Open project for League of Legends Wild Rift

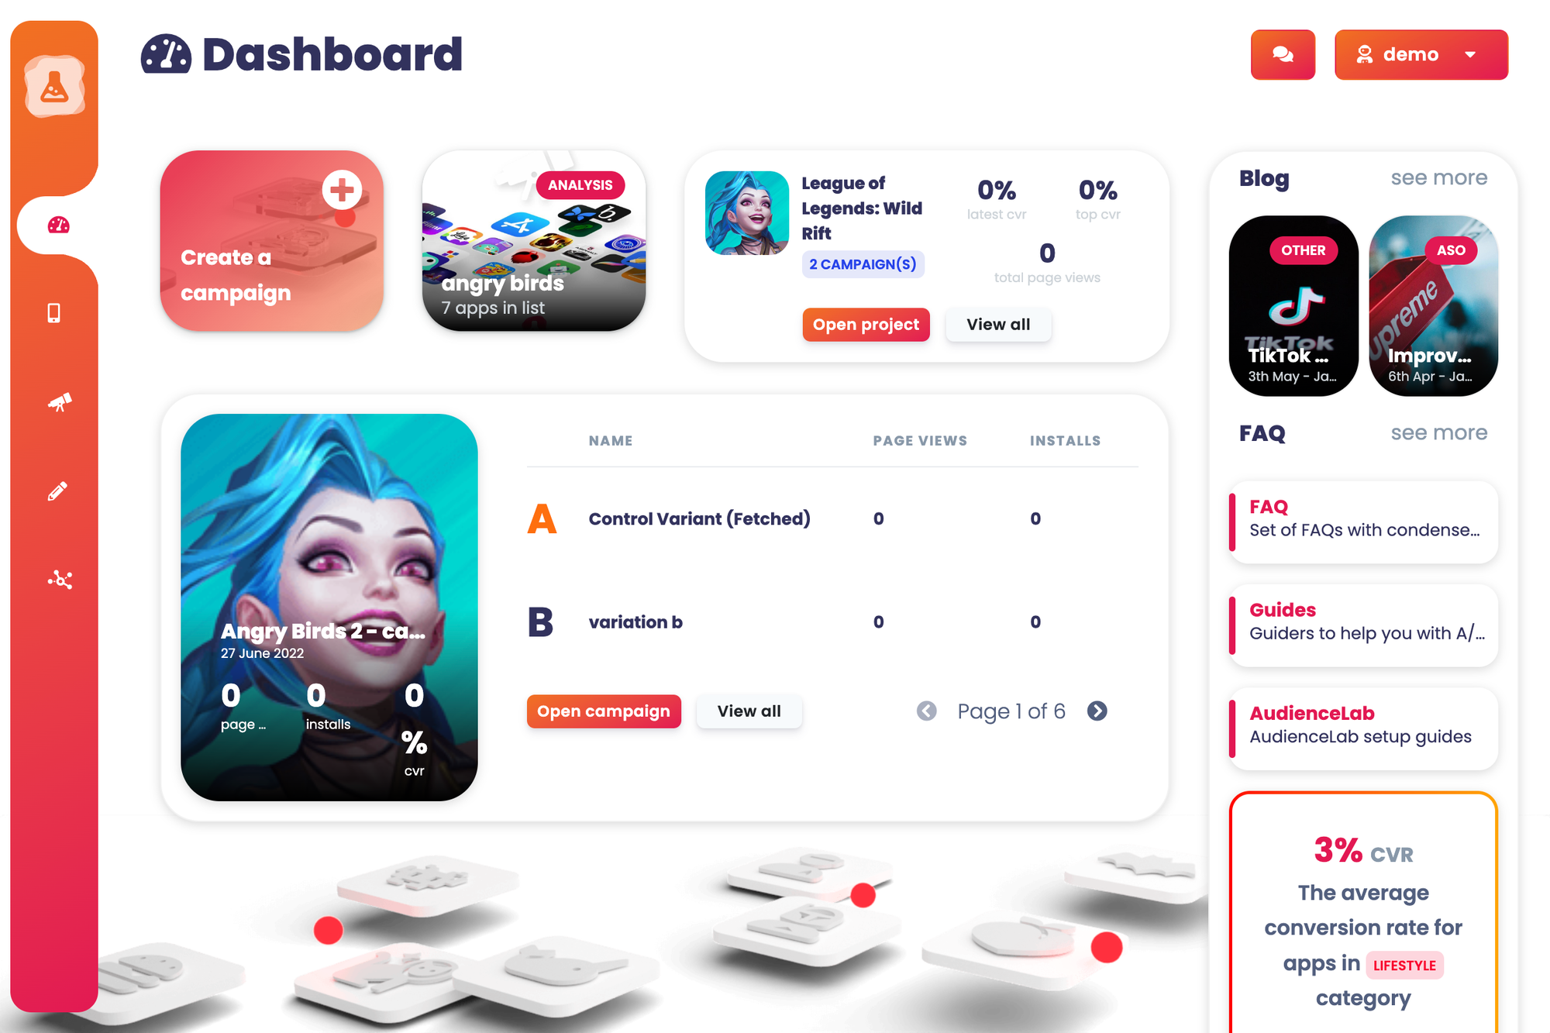864,324
